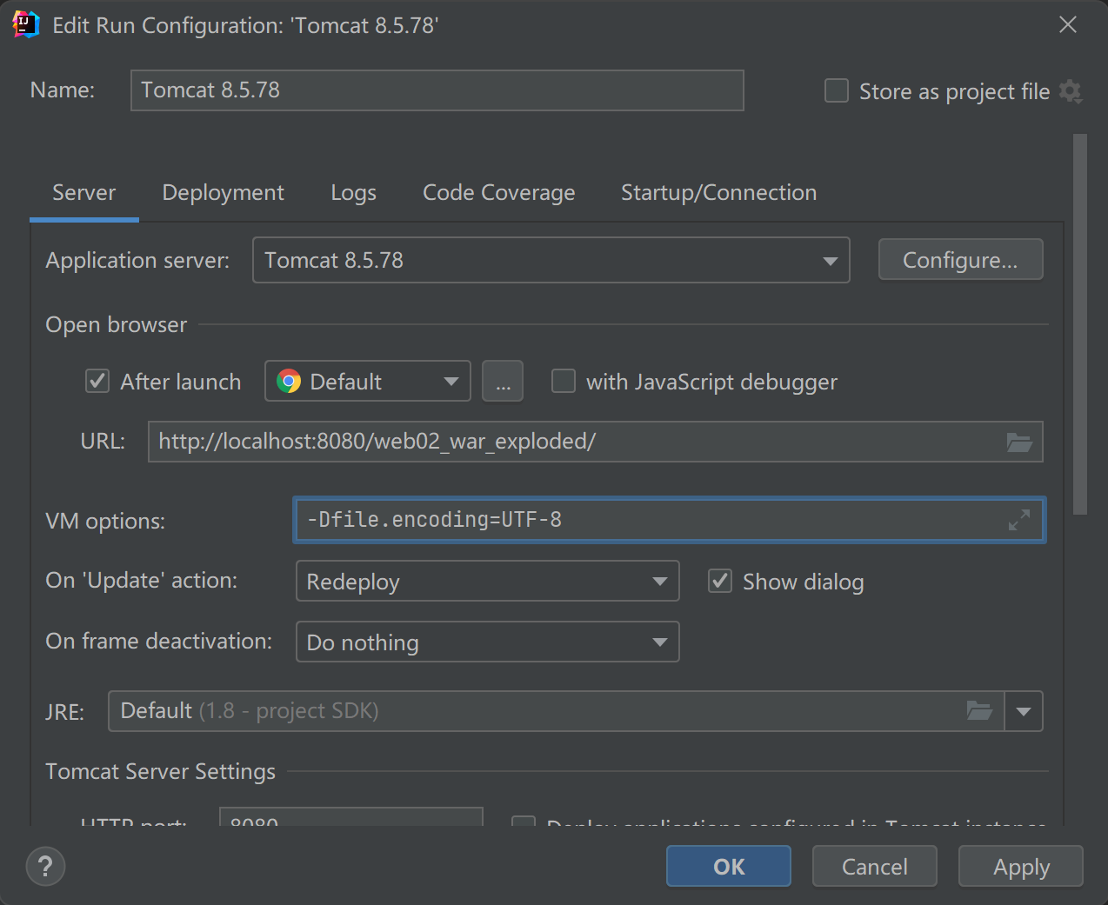Open the Code Coverage tab

click(499, 193)
